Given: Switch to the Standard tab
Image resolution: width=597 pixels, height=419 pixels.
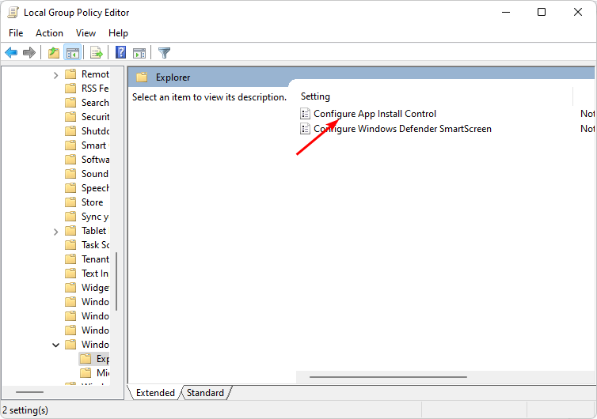Looking at the screenshot, I should tap(205, 392).
